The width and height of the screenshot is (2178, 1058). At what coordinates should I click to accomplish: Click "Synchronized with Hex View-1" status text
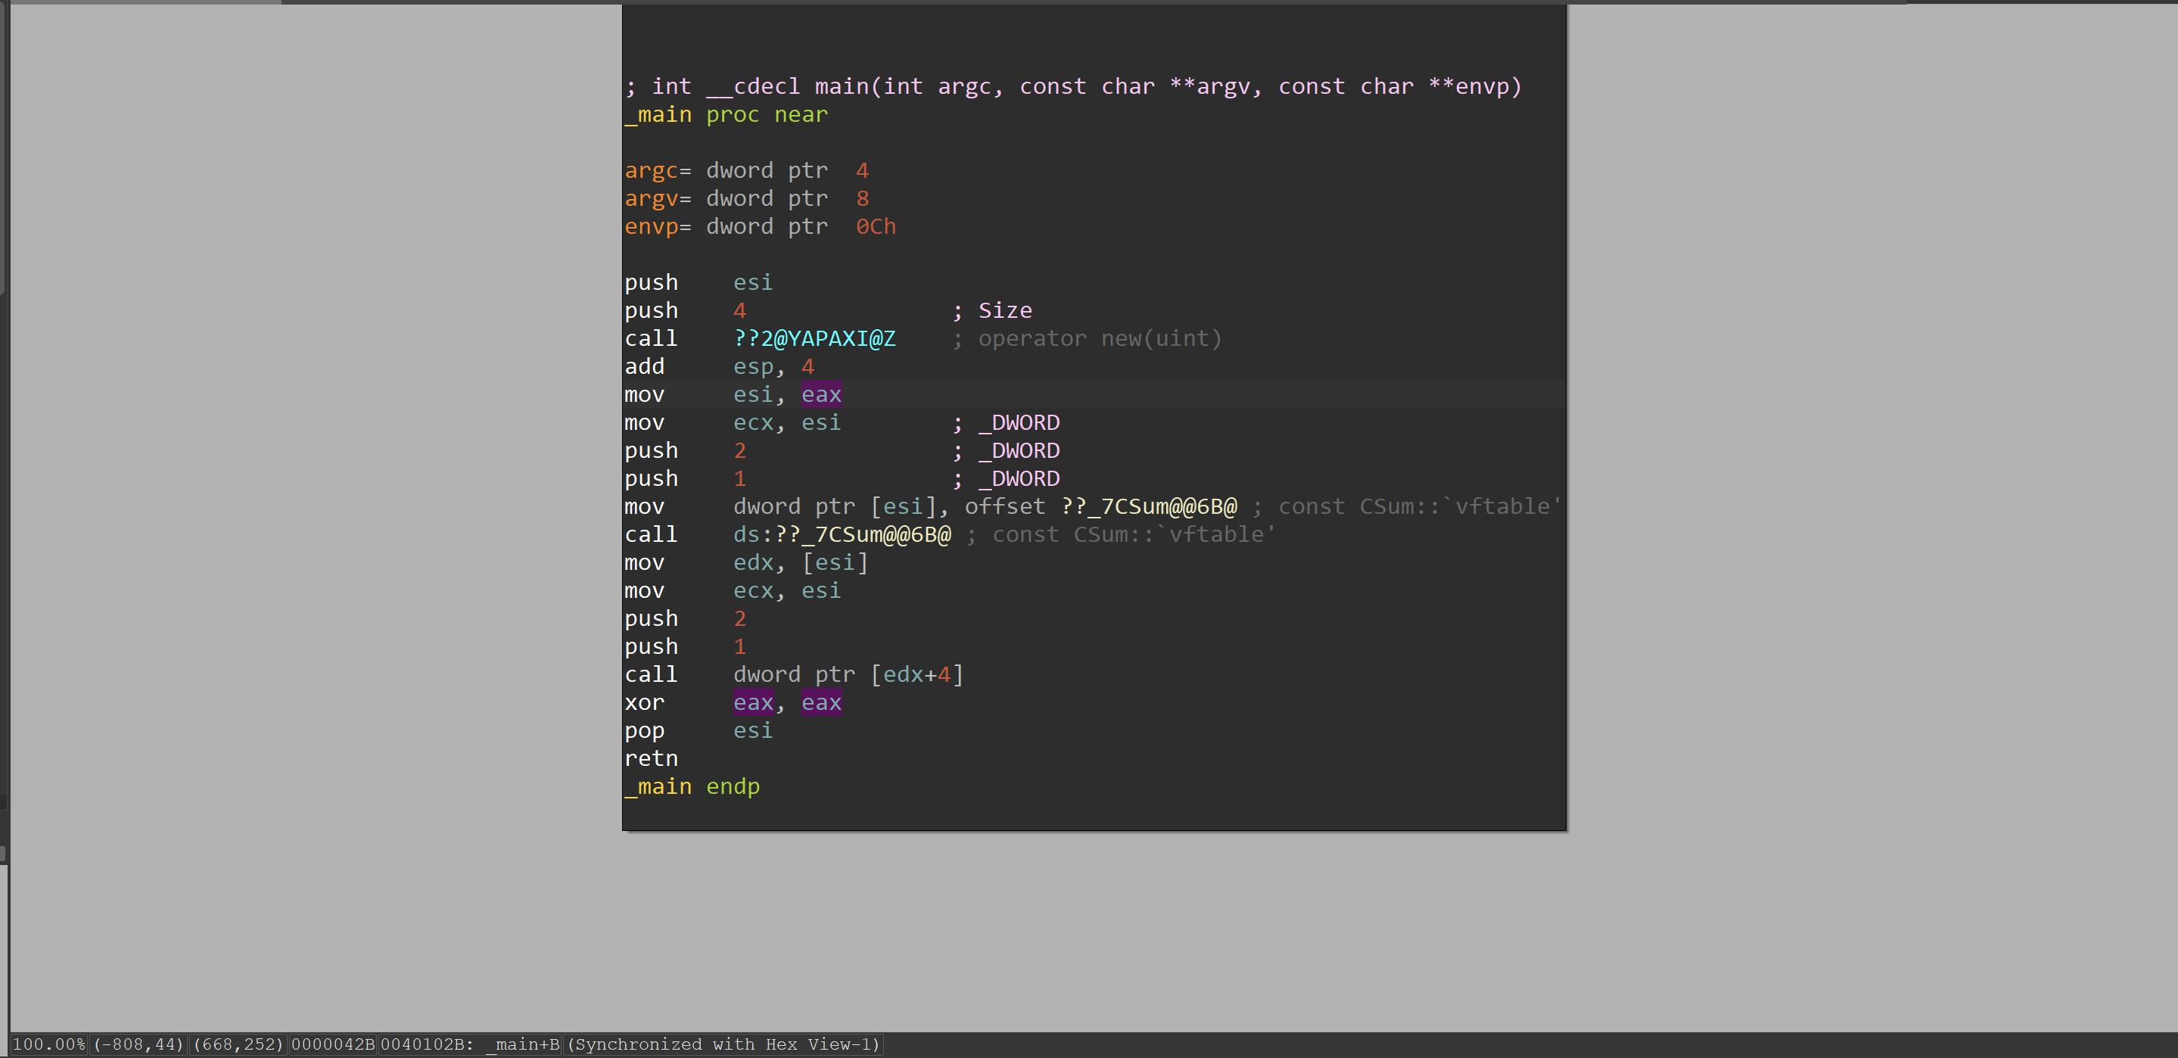(x=723, y=1044)
